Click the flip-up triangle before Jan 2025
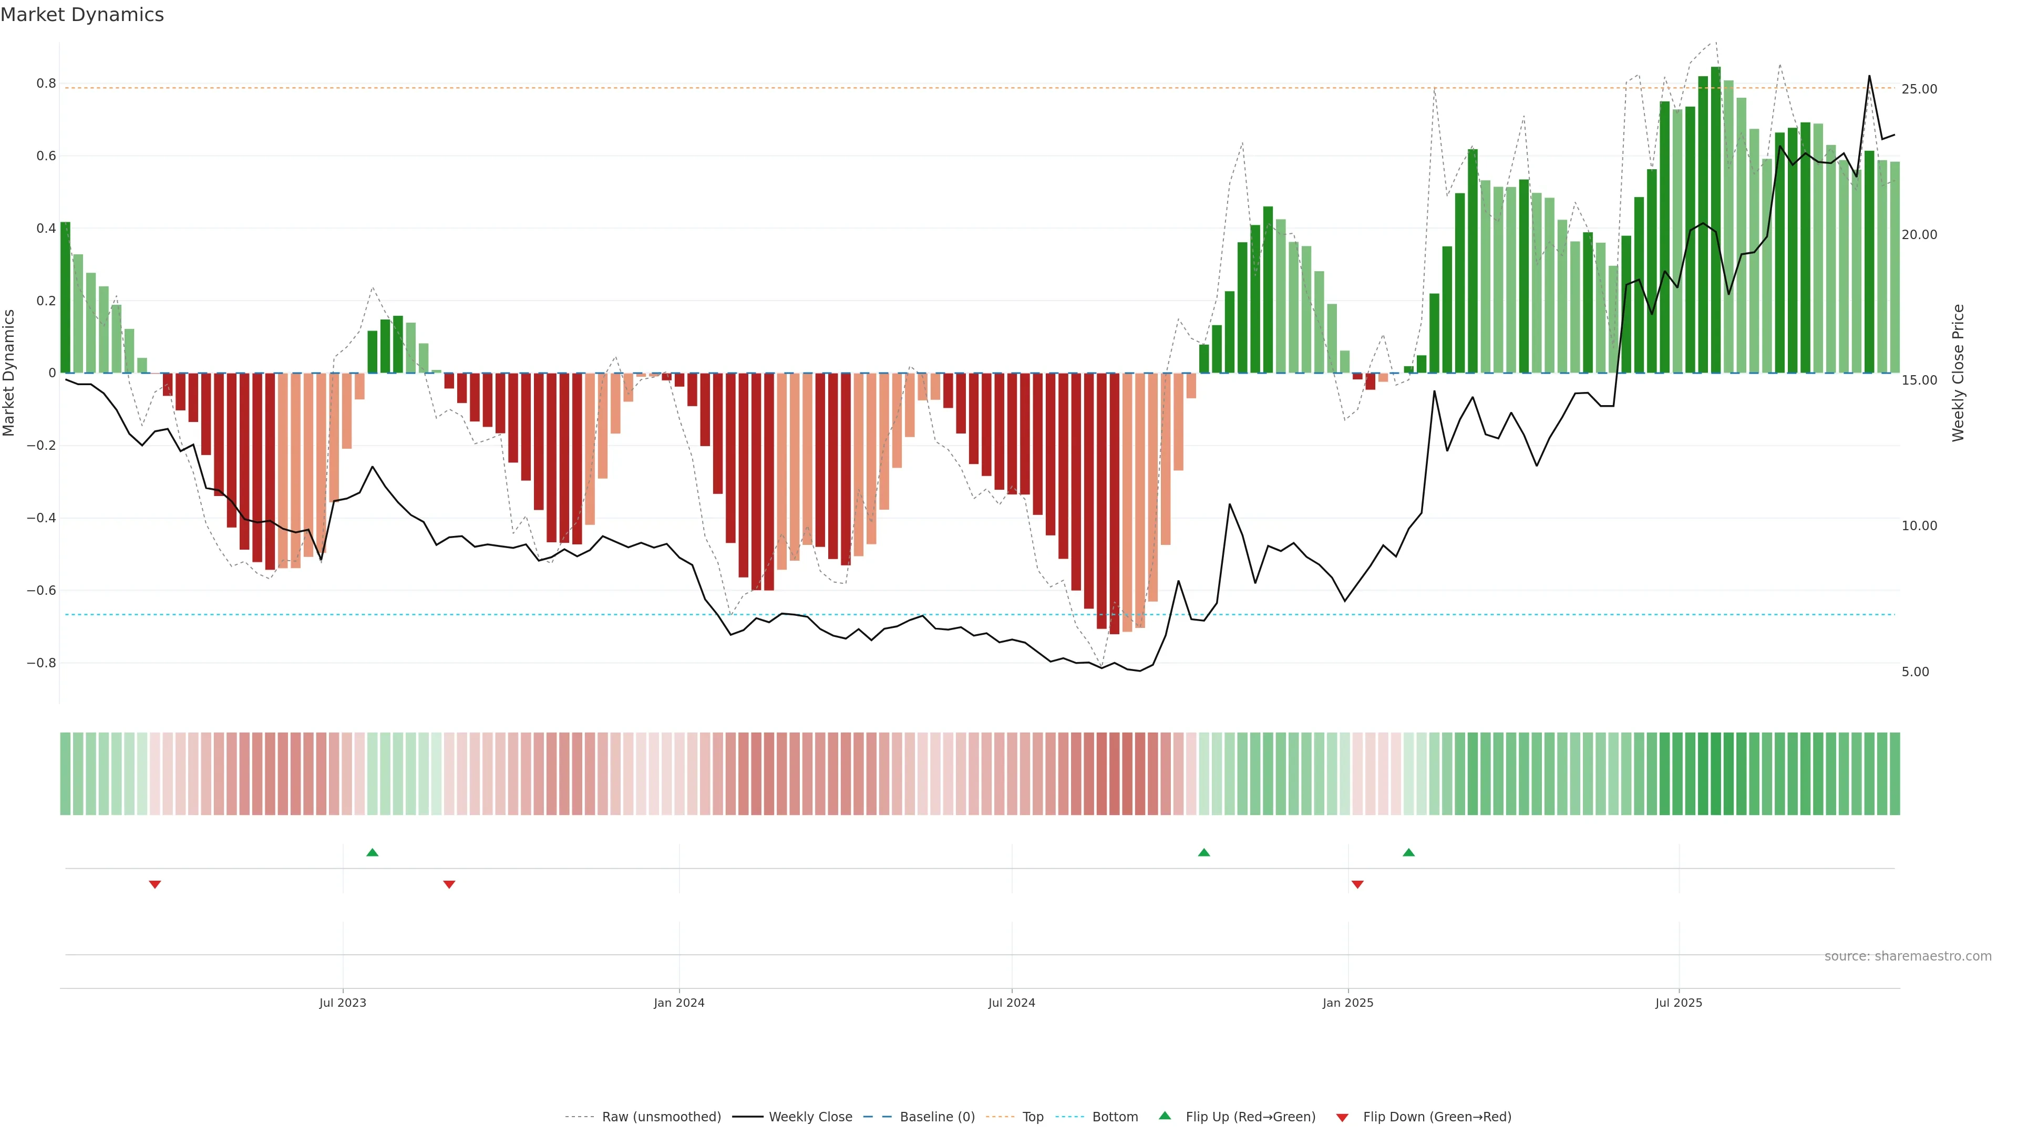 pyautogui.click(x=1204, y=852)
